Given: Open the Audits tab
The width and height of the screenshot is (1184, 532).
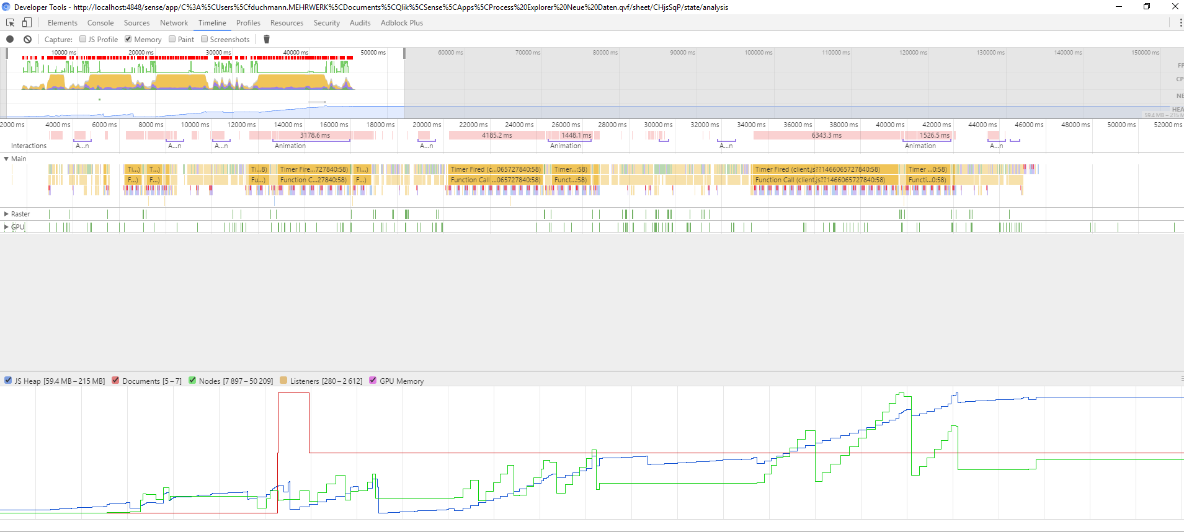Looking at the screenshot, I should (x=360, y=23).
